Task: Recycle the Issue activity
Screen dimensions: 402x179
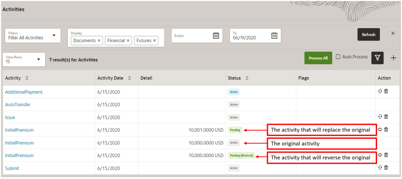Action: point(381,117)
